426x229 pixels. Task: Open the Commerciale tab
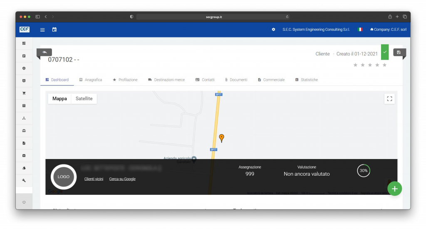coord(271,80)
